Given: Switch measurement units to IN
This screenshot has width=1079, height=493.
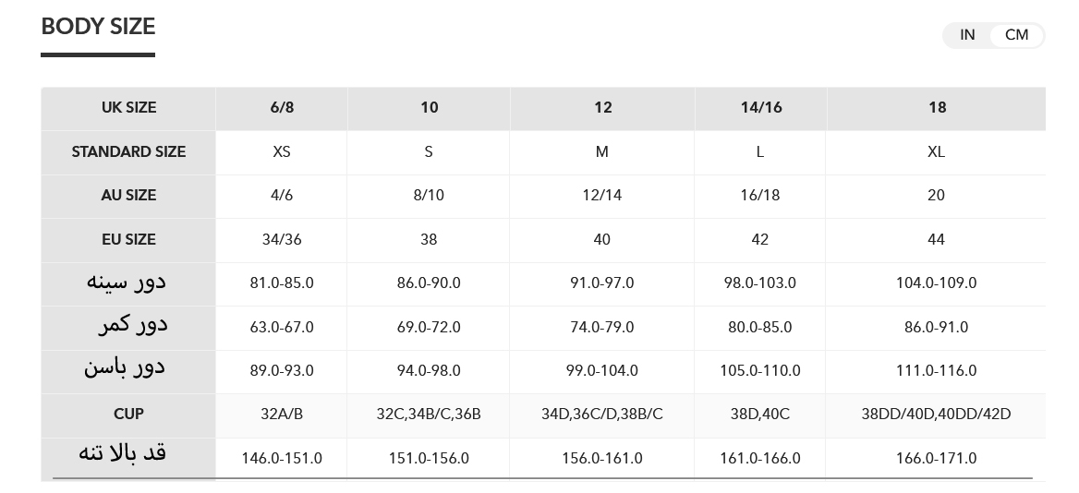Looking at the screenshot, I should click(967, 35).
